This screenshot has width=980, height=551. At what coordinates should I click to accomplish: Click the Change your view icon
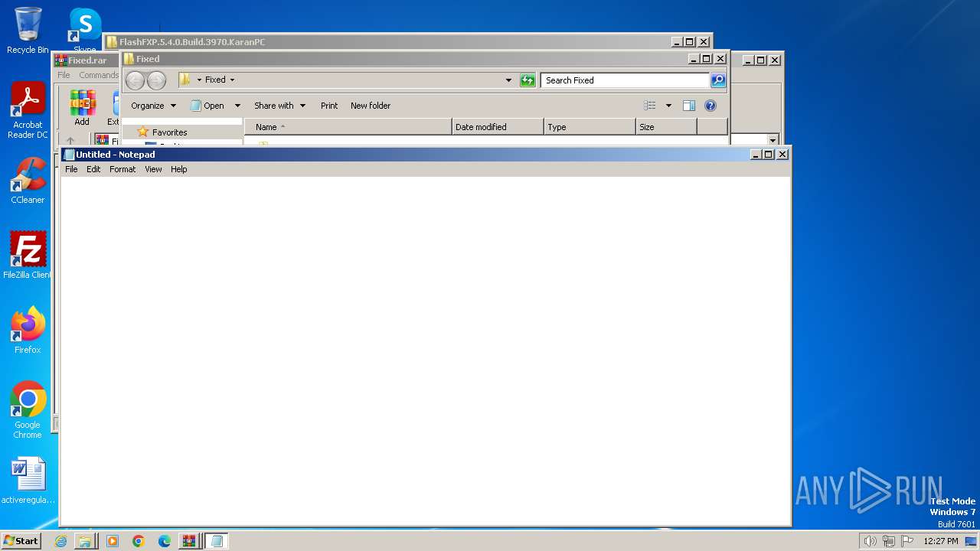coord(650,106)
